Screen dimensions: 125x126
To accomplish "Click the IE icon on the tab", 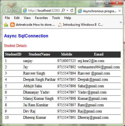I will 80,11.
